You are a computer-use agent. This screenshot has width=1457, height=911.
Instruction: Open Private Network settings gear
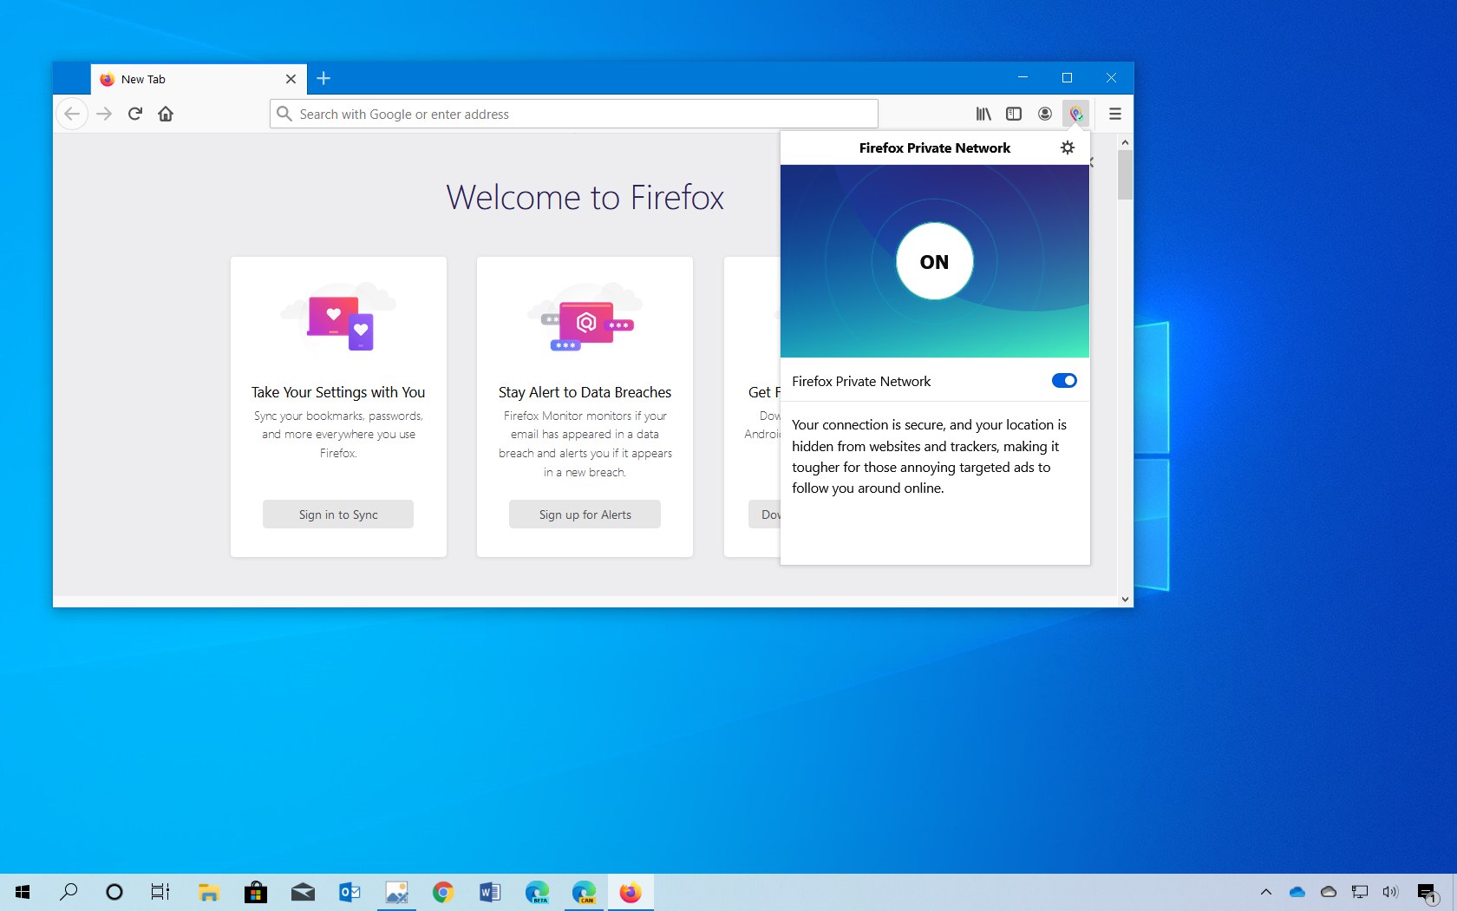(1068, 147)
